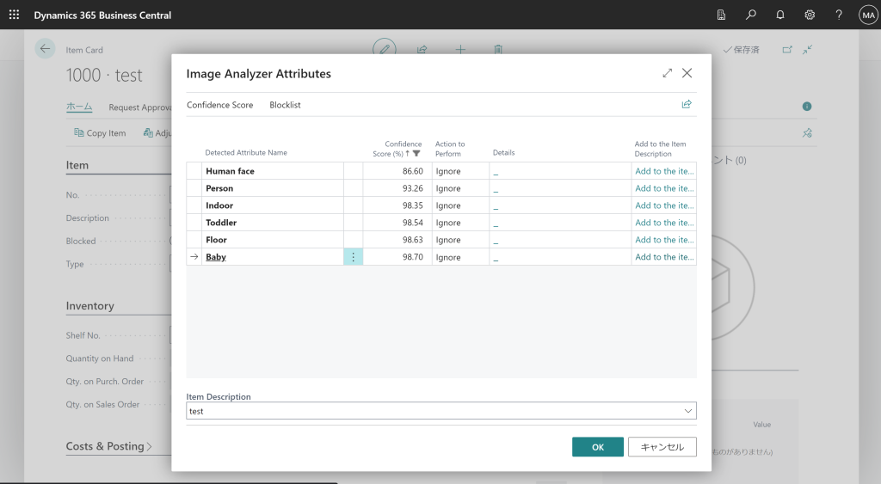Click the Action to Perform column header
881x484 pixels.
(450, 149)
